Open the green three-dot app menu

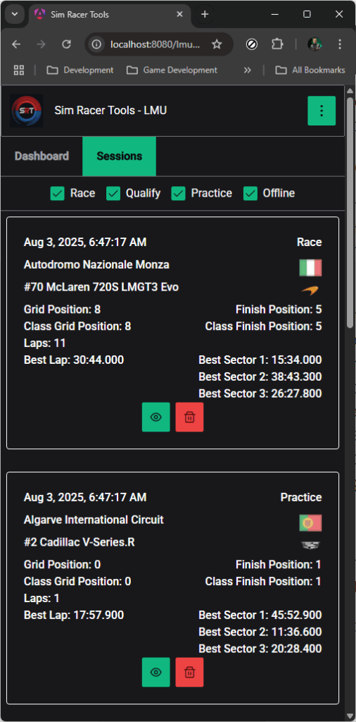[x=322, y=111]
